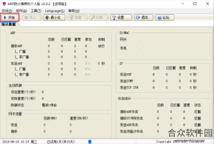Open the 动作(A) menu
This screenshot has height=144, width=214.
point(21,11)
